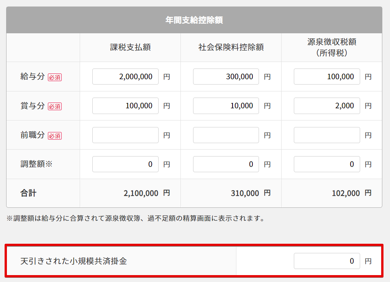Focus the 給与分 源泉徴収税額 input
The width and height of the screenshot is (390, 282).
click(327, 77)
